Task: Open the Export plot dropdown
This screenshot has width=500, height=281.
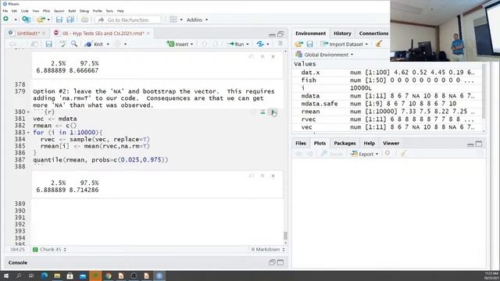Action: (365, 154)
